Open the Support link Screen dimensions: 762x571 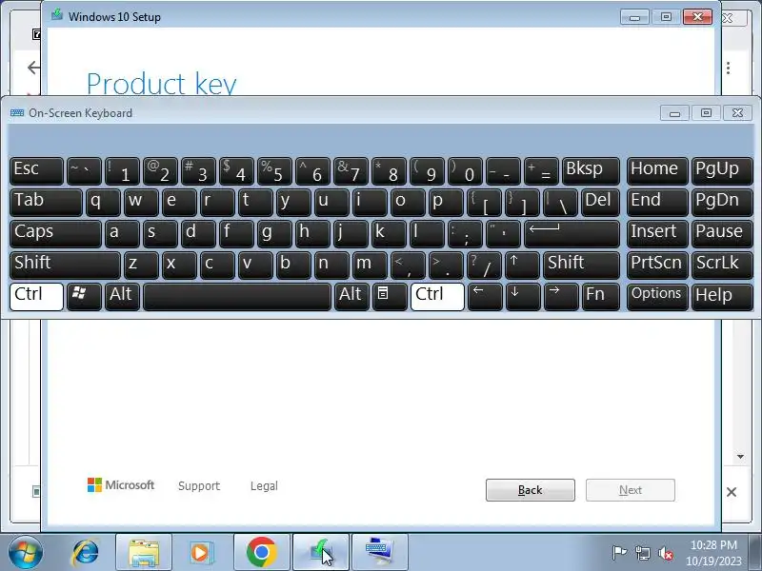click(199, 486)
